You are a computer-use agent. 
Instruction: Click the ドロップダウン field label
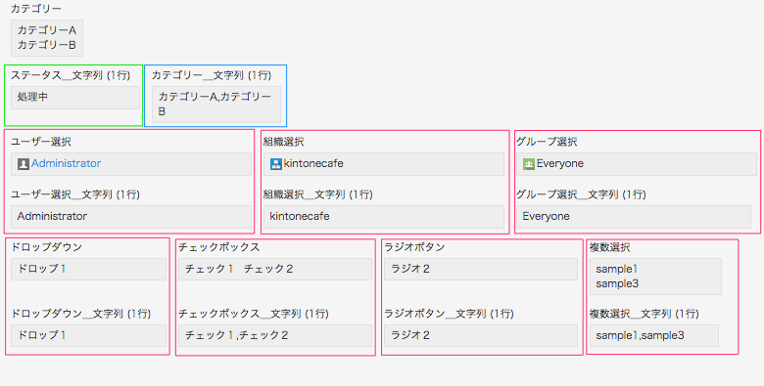click(47, 247)
